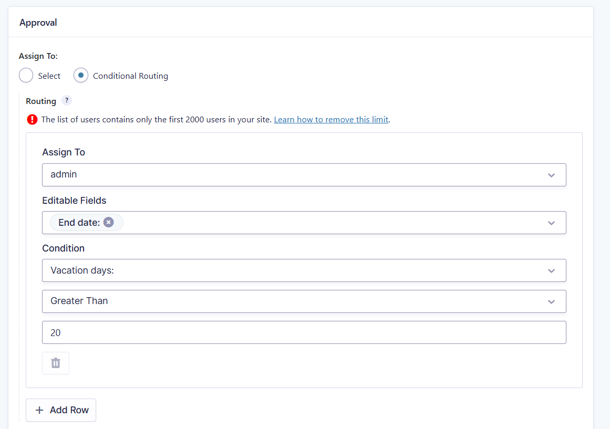Screen dimensions: 610x429
Task: Click the Routing section label
Action: [x=41, y=101]
